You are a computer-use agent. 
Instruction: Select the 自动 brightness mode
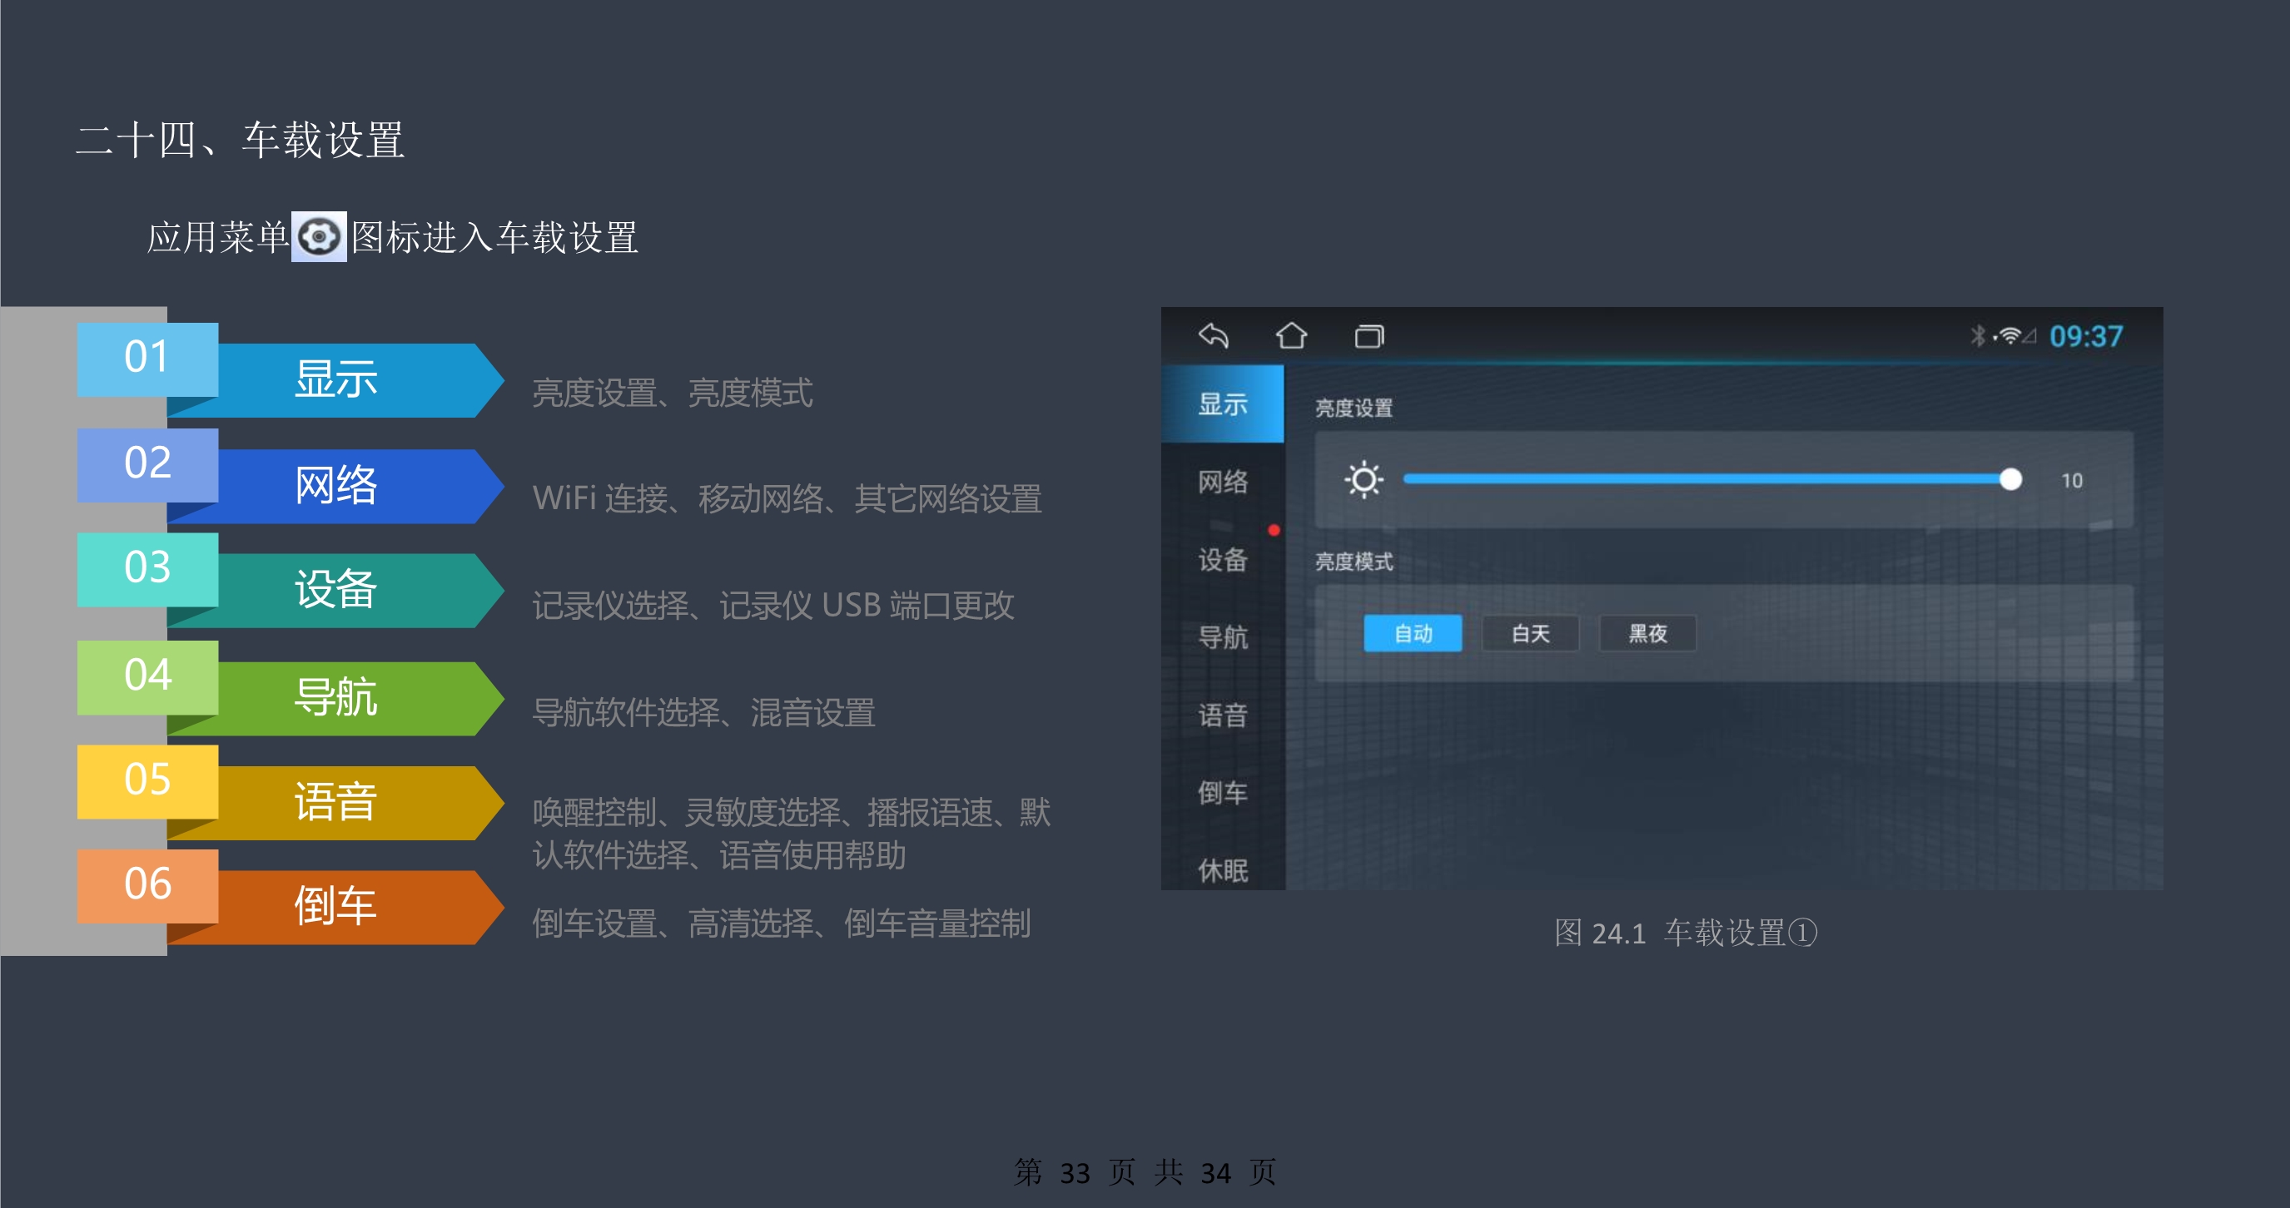click(x=1413, y=633)
